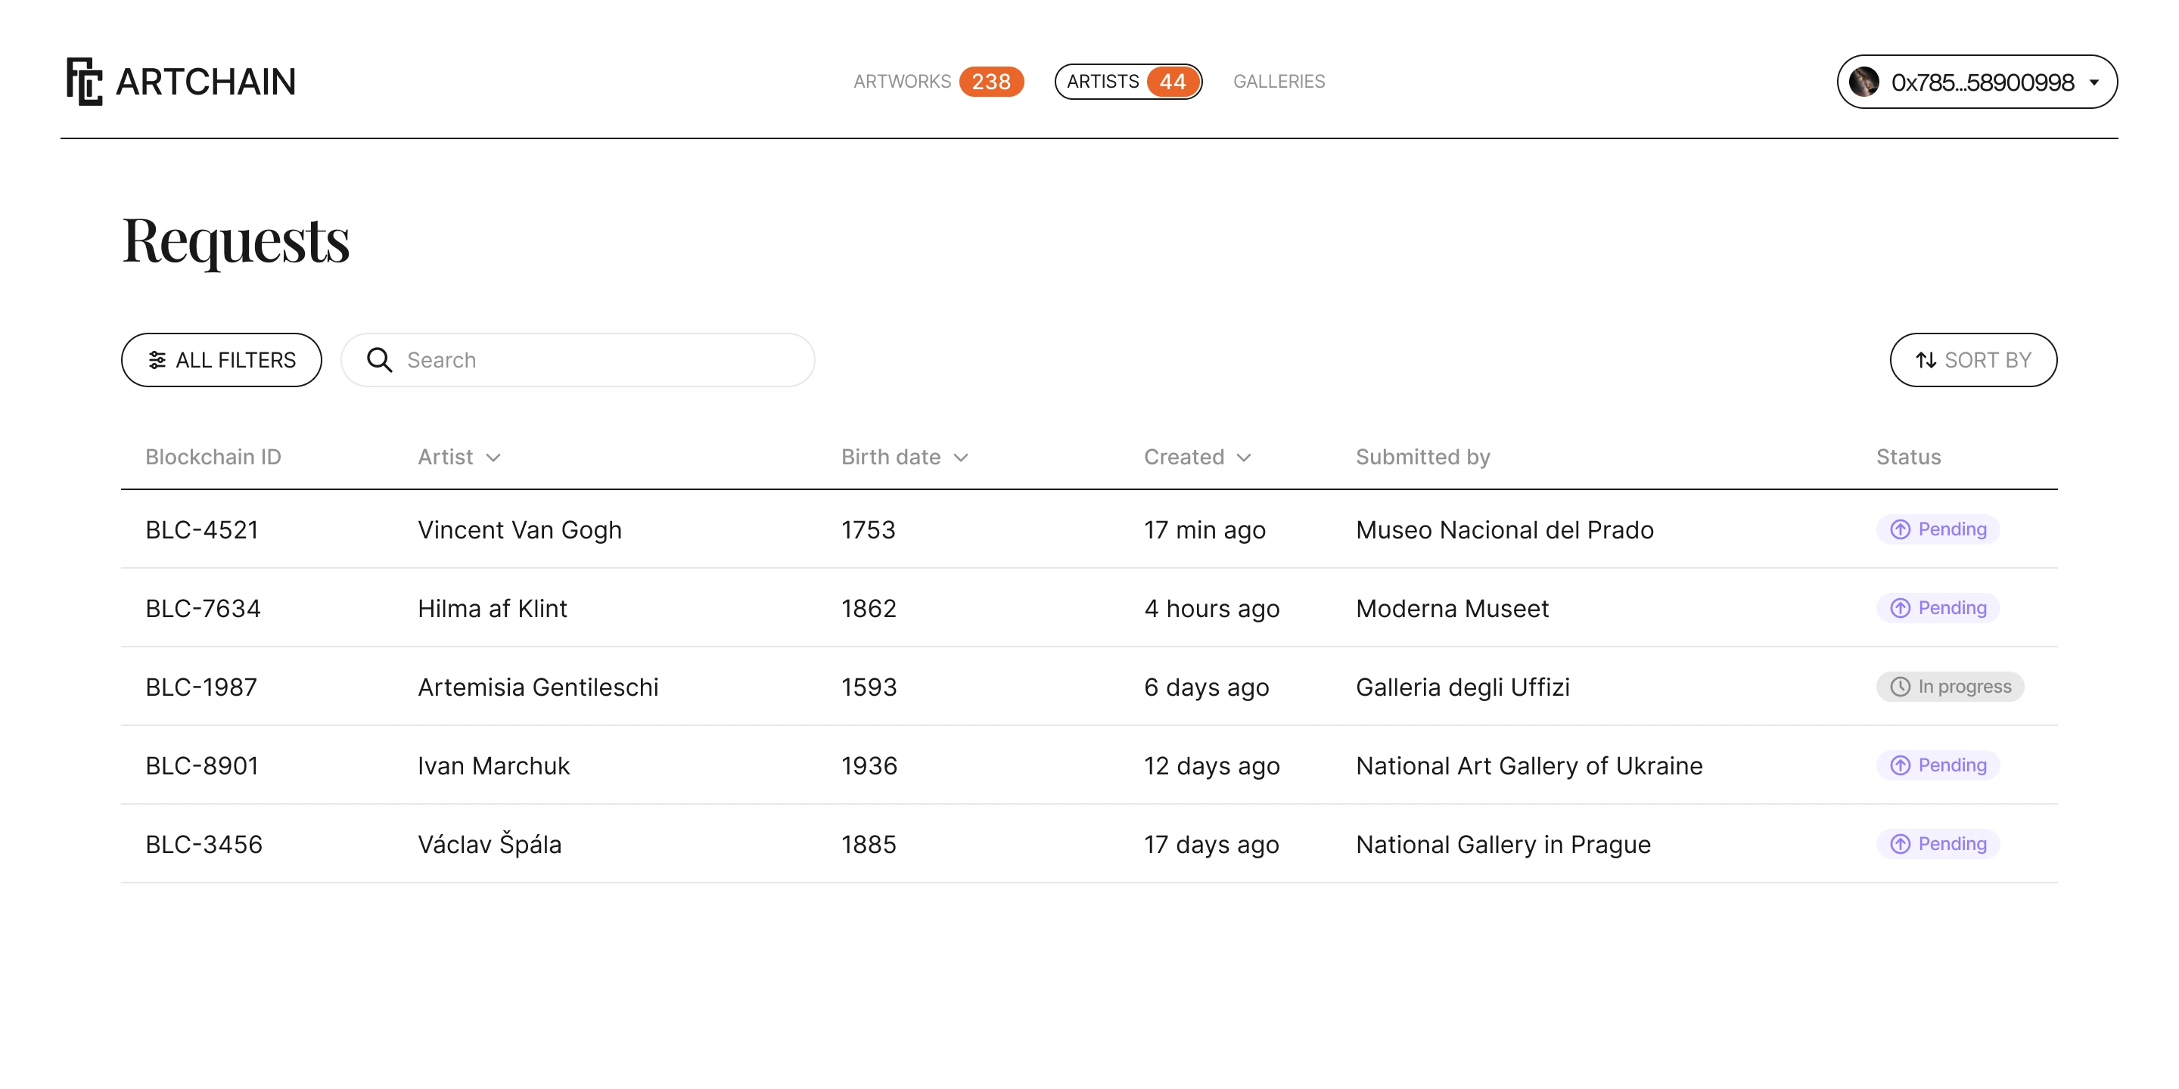Click Pending icon for Vincent Van Gogh
Image resolution: width=2179 pixels, height=1089 pixels.
click(1900, 529)
